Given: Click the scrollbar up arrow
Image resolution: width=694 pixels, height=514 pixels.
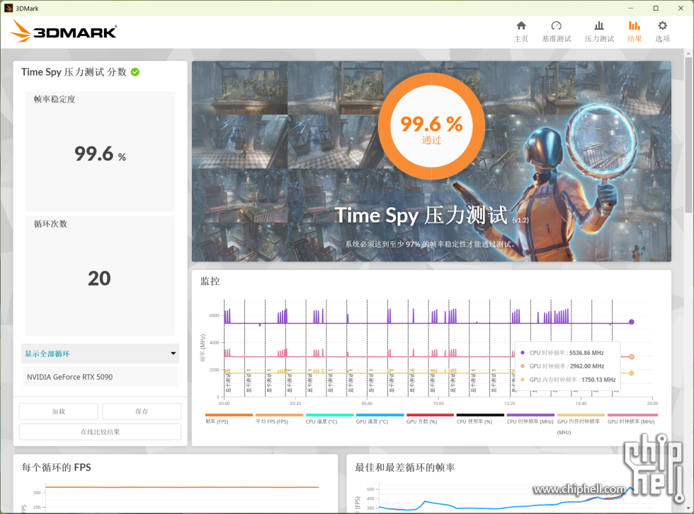Looking at the screenshot, I should pos(688,54).
